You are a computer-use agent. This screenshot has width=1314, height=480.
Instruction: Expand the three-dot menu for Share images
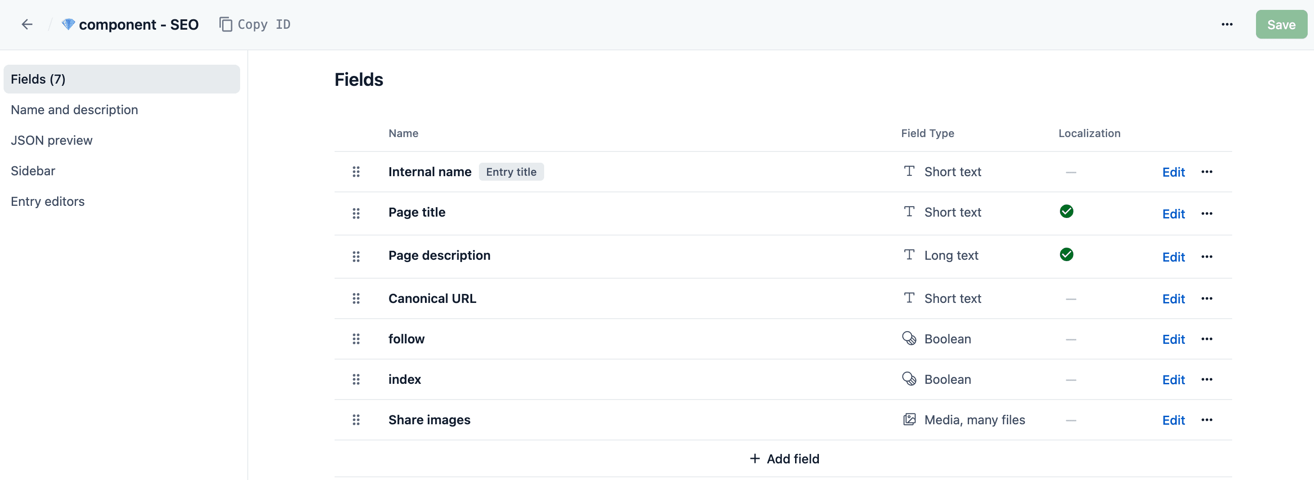pyautogui.click(x=1207, y=420)
